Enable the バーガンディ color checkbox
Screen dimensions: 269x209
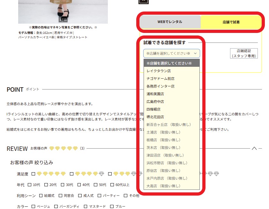(x=56, y=206)
